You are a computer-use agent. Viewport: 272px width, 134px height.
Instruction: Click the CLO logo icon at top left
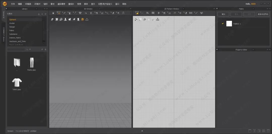5,4
